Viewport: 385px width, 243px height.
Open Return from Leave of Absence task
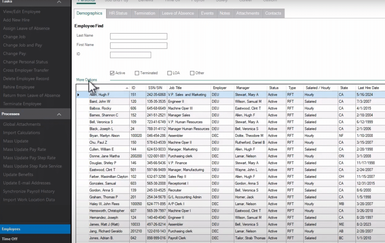point(32,95)
